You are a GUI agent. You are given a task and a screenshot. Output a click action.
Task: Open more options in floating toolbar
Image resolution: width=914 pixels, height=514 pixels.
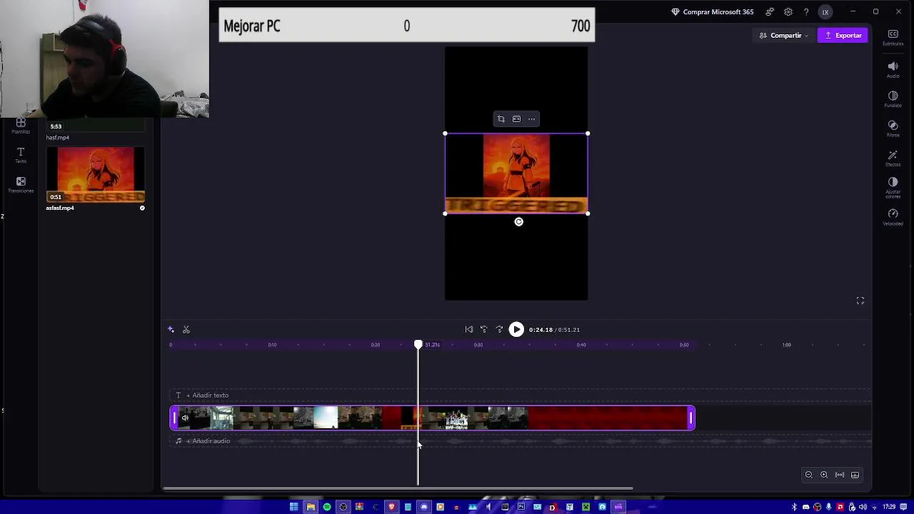531,119
